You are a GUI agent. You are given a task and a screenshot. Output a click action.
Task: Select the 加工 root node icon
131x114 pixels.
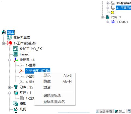(x=4, y=32)
